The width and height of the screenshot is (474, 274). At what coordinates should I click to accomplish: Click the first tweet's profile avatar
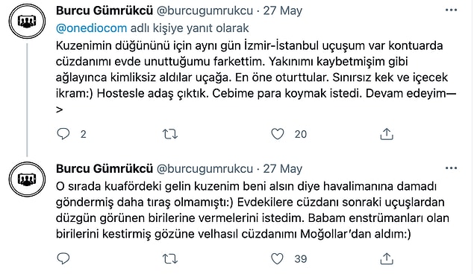(27, 21)
